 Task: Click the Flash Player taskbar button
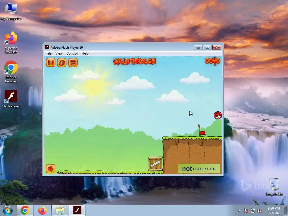[x=77, y=210]
